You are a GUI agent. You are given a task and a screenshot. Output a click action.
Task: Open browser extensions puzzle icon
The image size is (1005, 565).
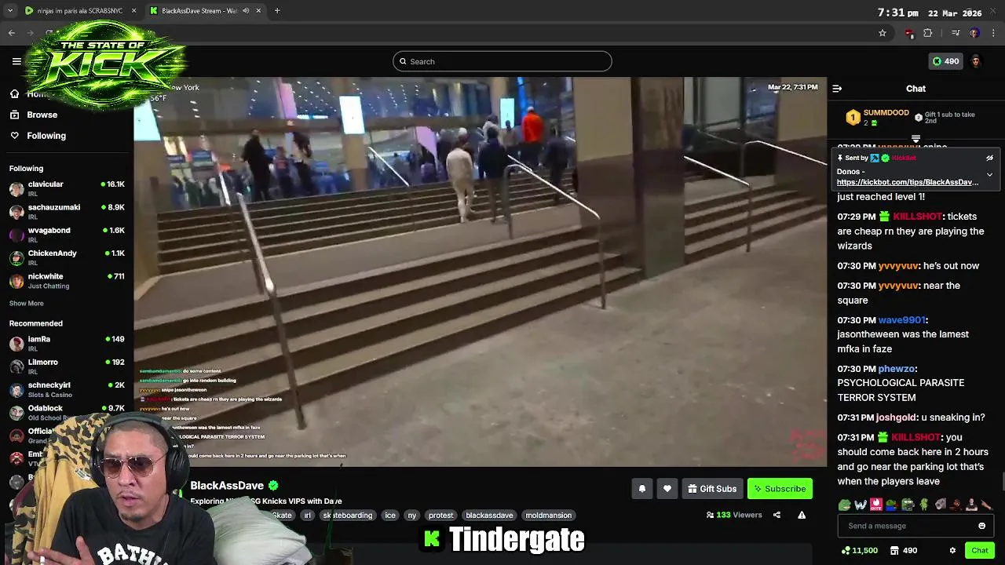[x=928, y=33]
